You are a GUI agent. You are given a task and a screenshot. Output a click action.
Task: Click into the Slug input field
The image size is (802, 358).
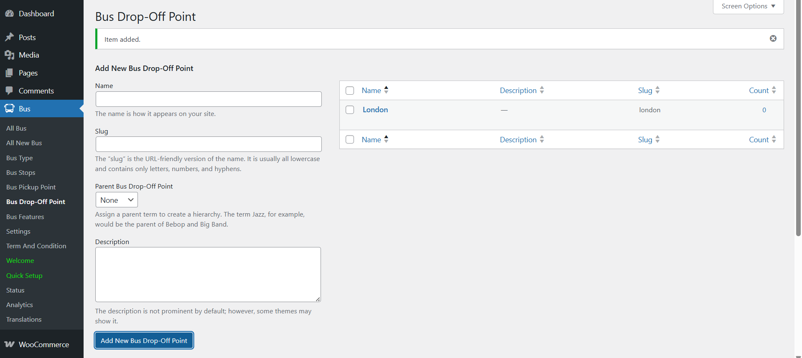tap(209, 144)
